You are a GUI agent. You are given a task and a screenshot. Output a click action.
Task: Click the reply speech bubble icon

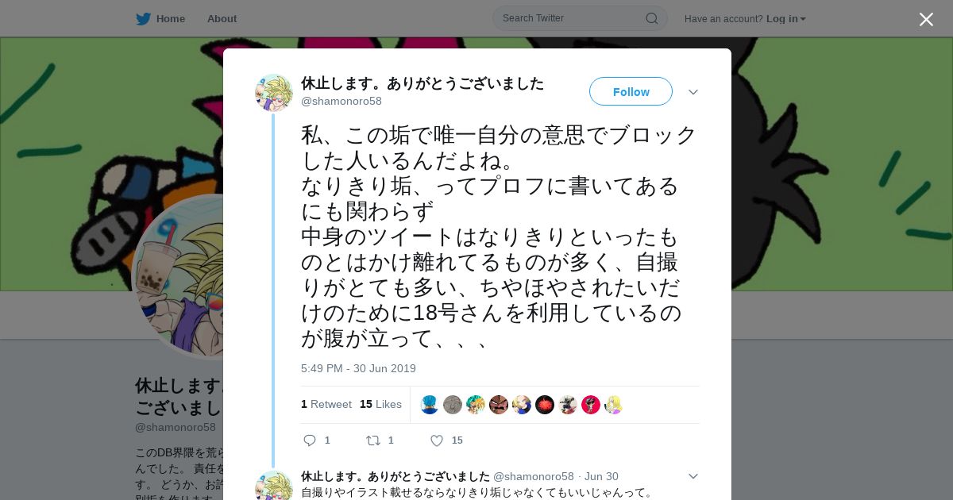click(x=310, y=440)
